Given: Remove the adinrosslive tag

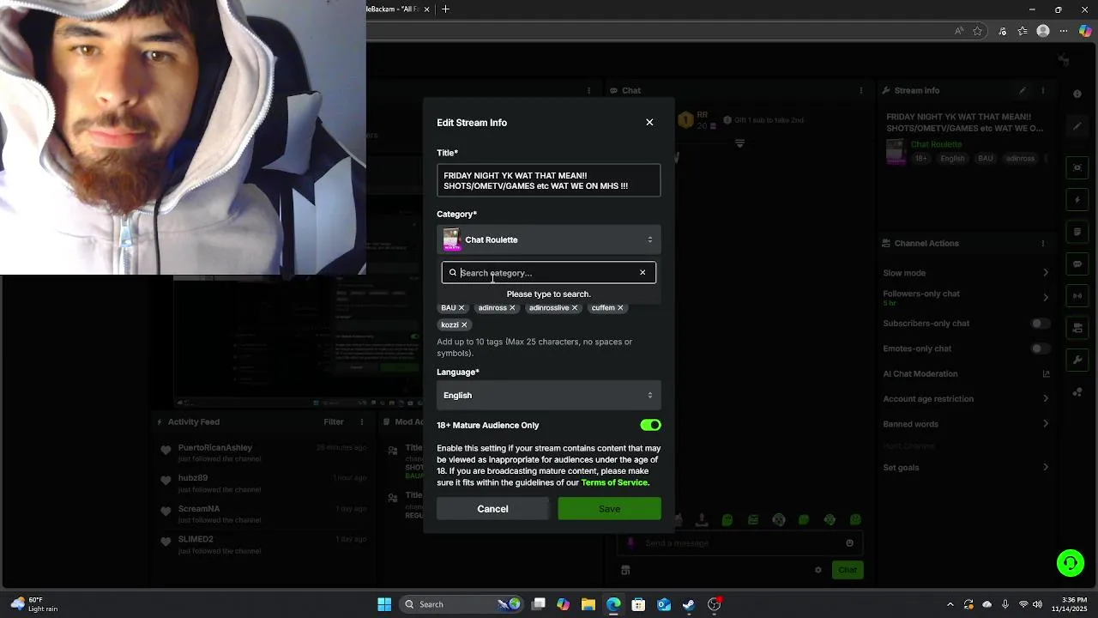Looking at the screenshot, I should coord(575,308).
